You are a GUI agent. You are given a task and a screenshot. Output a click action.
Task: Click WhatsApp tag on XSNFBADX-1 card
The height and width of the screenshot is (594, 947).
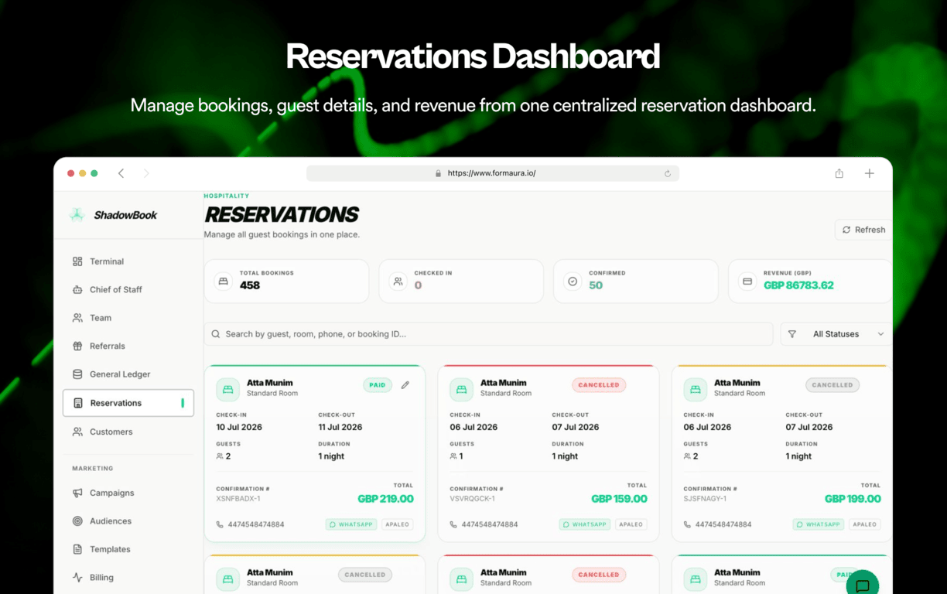coord(351,524)
